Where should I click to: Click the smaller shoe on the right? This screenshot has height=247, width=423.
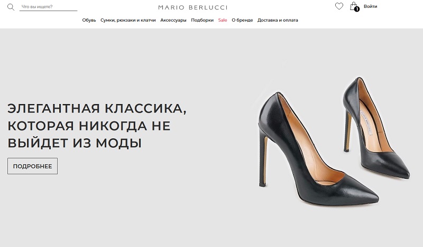point(376,128)
